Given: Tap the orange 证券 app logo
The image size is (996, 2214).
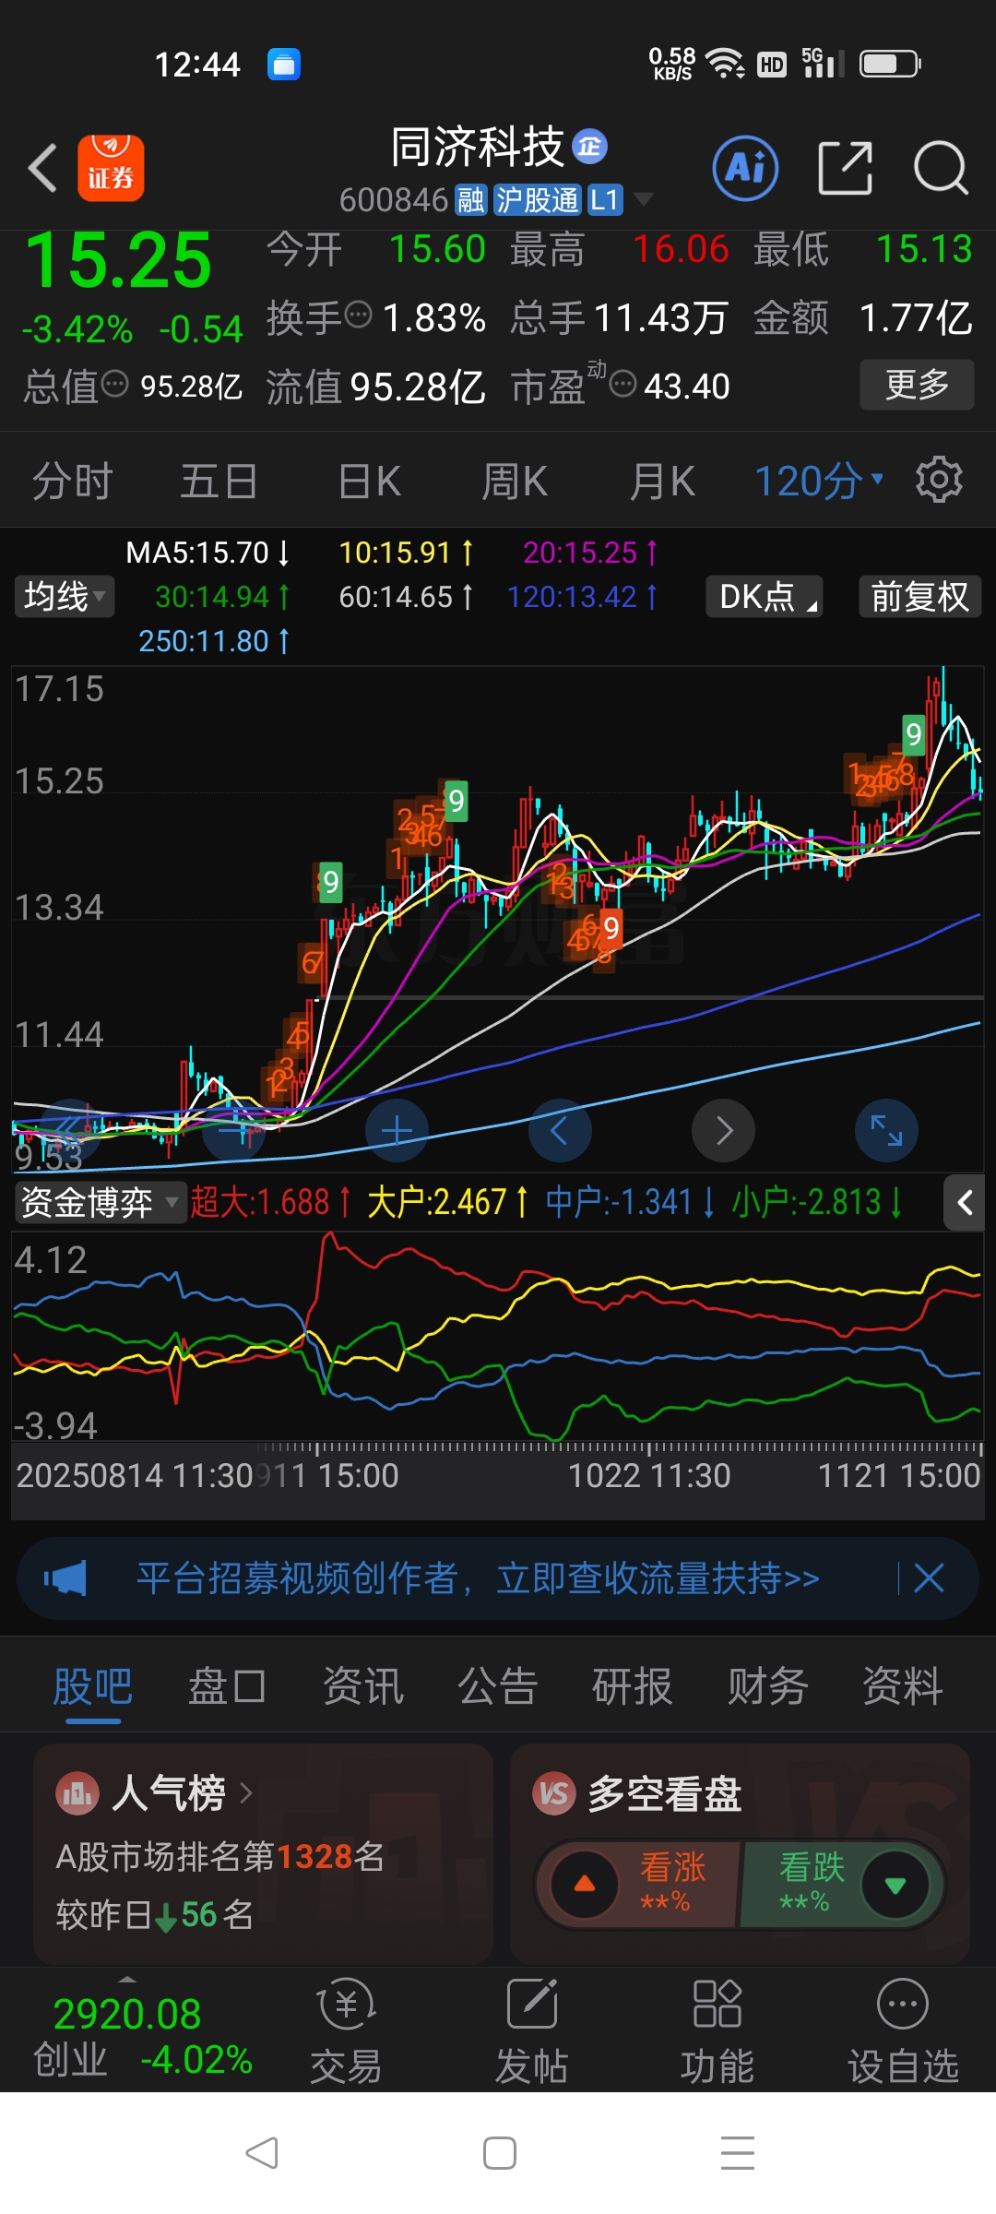Looking at the screenshot, I should tap(111, 168).
